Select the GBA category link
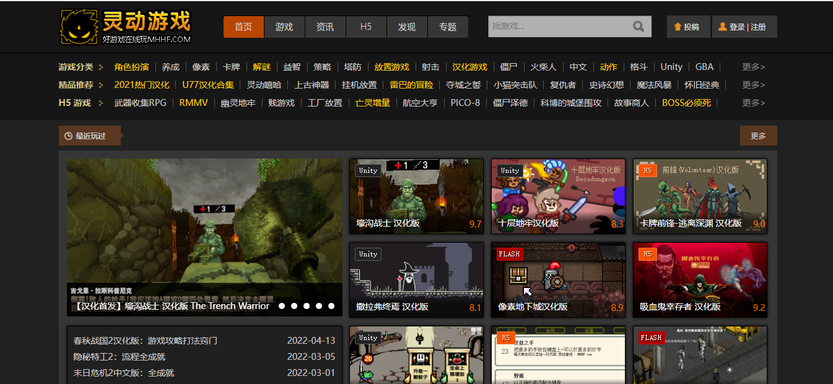Viewport: 833px width, 384px height. pyautogui.click(x=704, y=67)
